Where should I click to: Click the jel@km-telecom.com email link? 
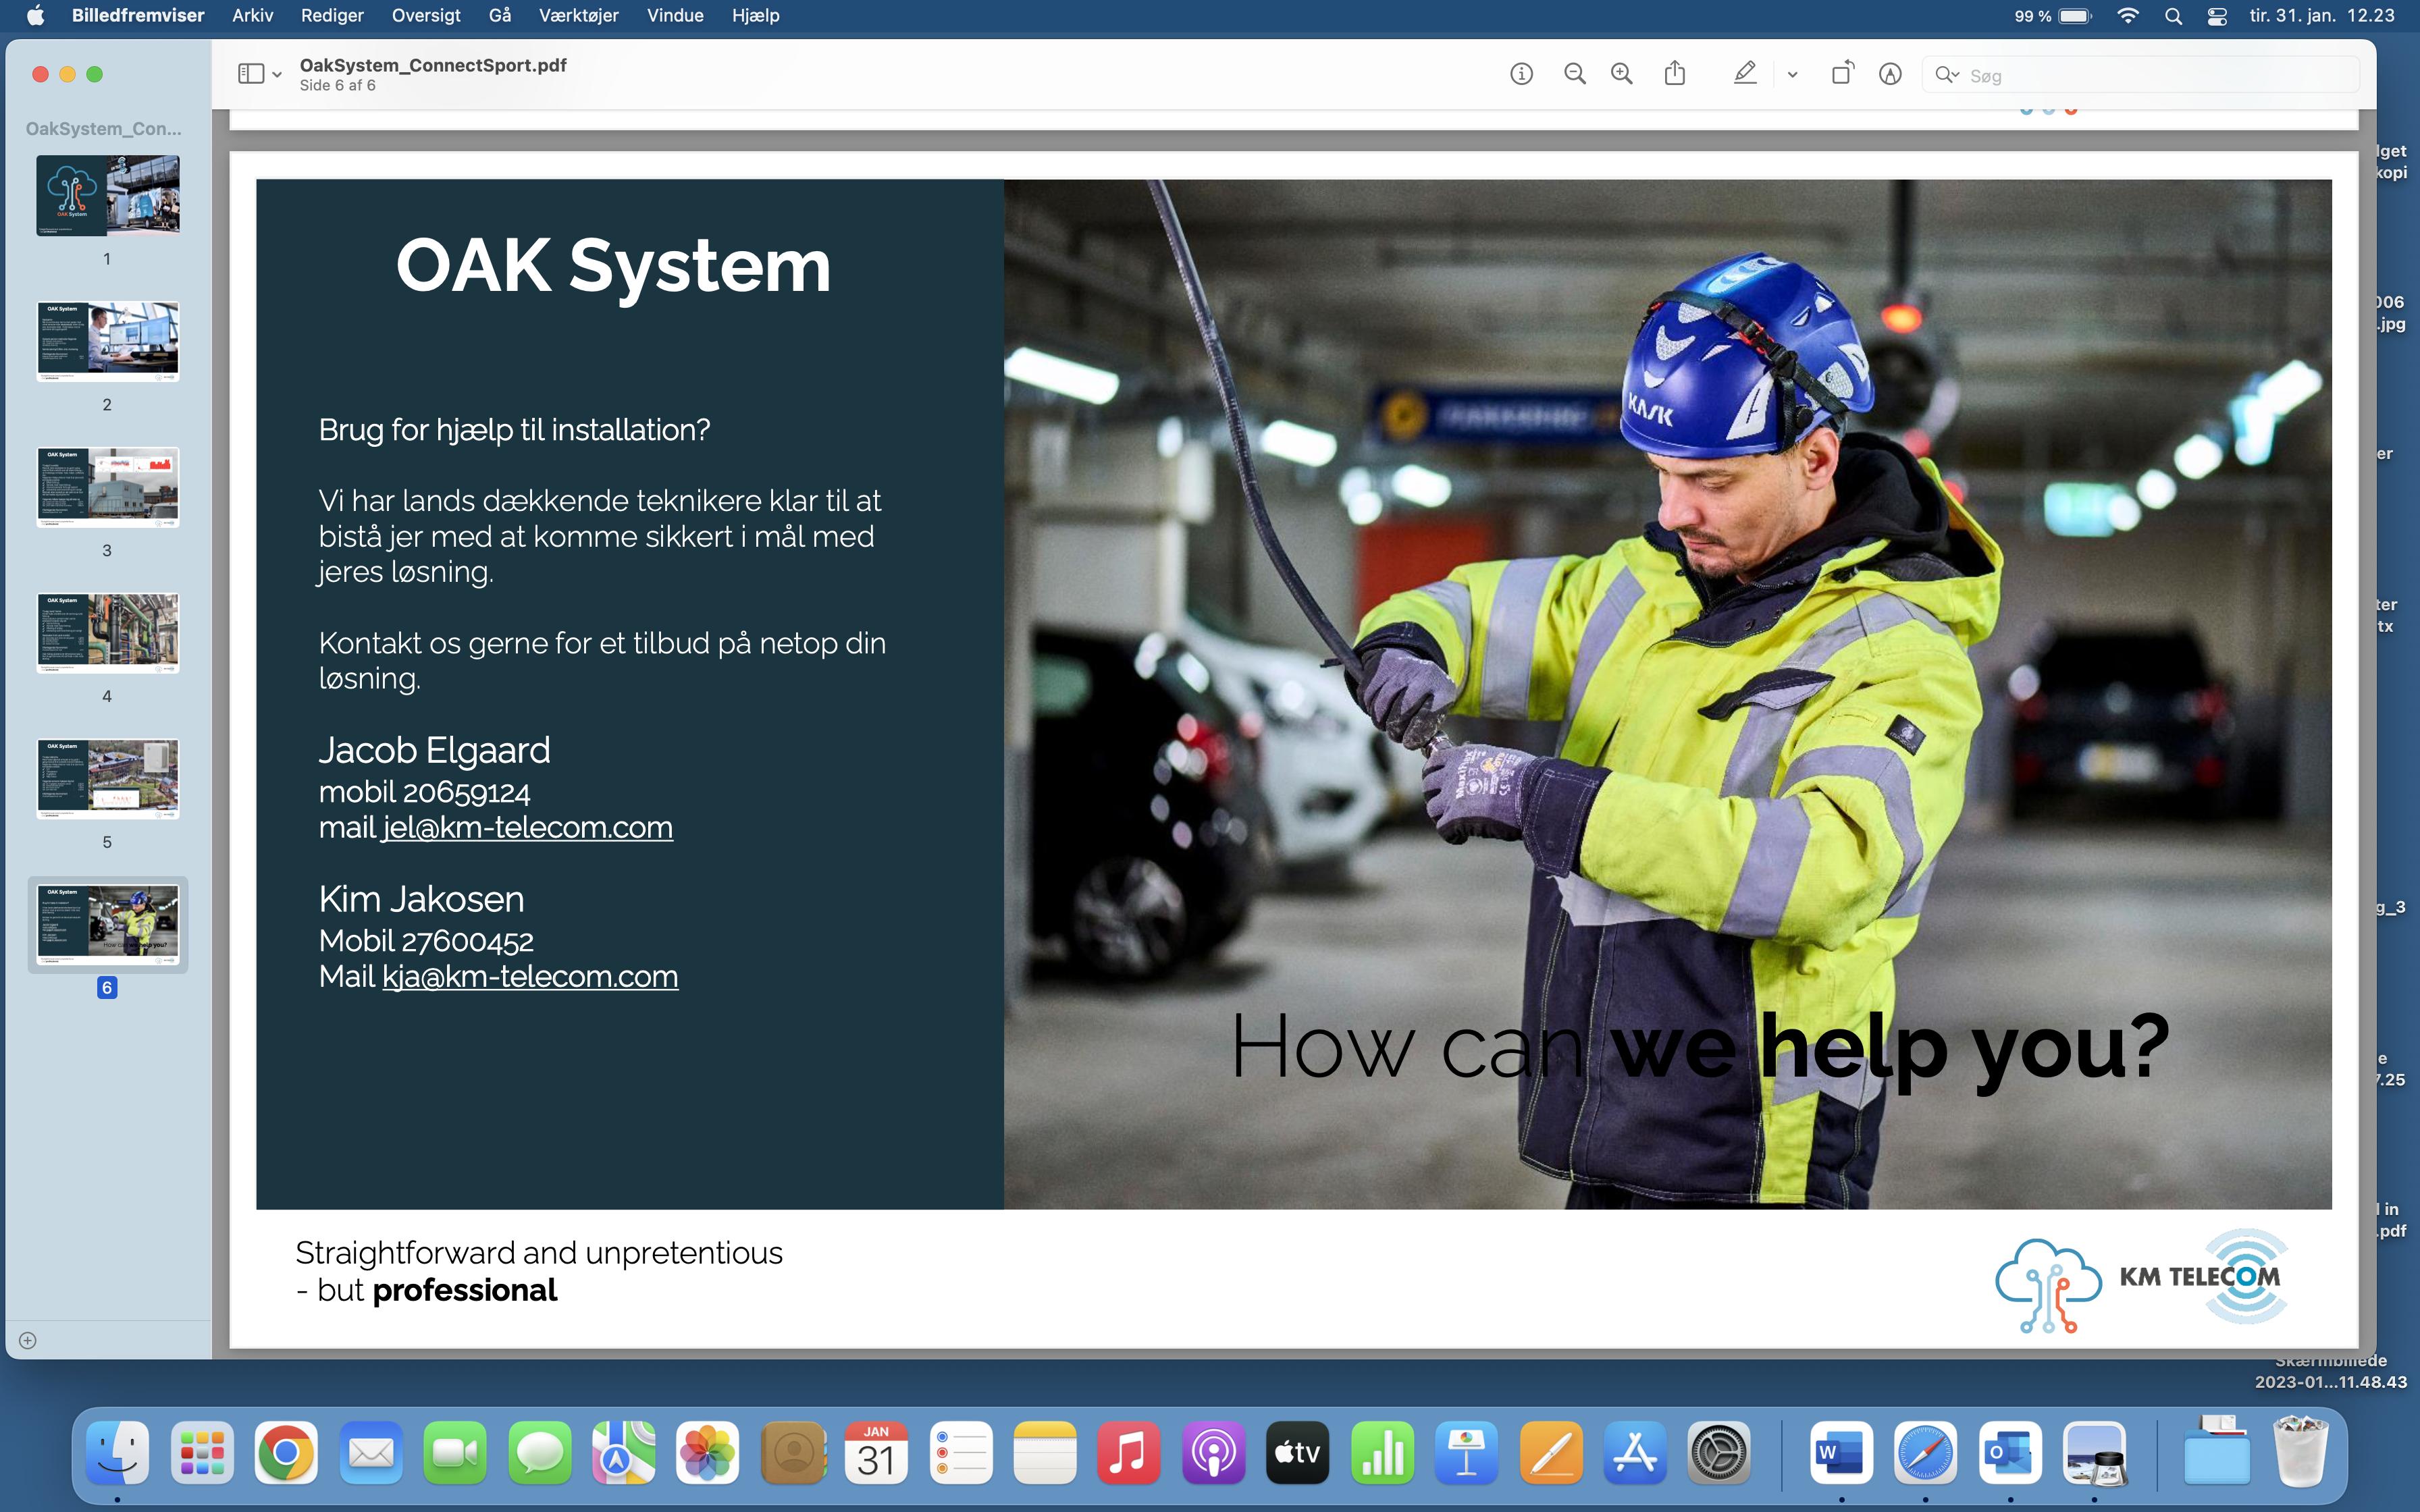pos(527,828)
